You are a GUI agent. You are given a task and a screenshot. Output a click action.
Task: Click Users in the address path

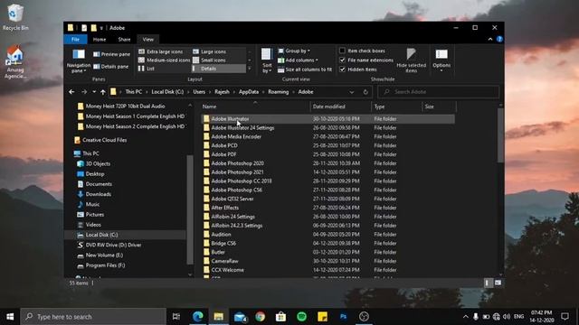click(x=199, y=92)
